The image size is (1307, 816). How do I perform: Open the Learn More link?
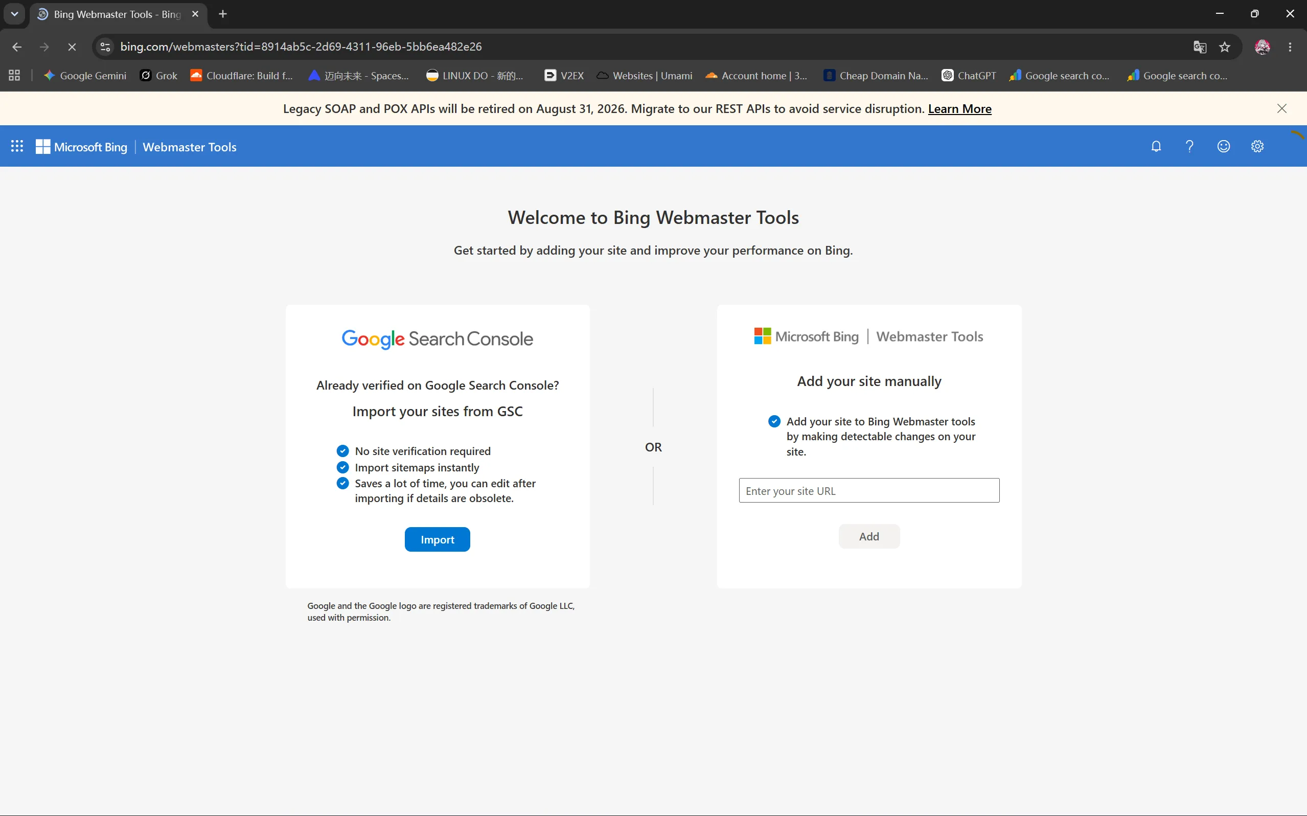click(x=959, y=108)
